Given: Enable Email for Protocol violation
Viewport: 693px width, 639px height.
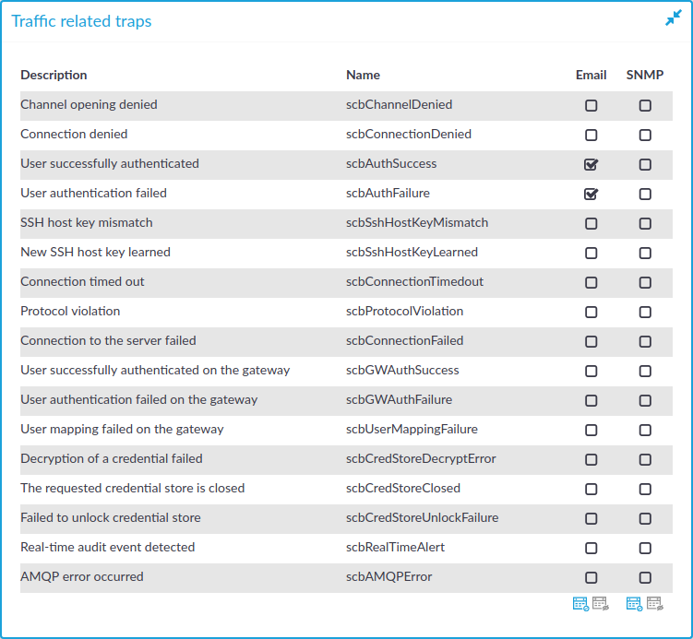Looking at the screenshot, I should point(591,313).
